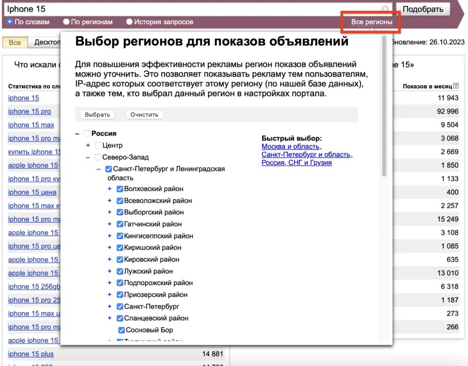Click the 92 996 impressions value
Screen dimensions: 468x366
point(447,111)
